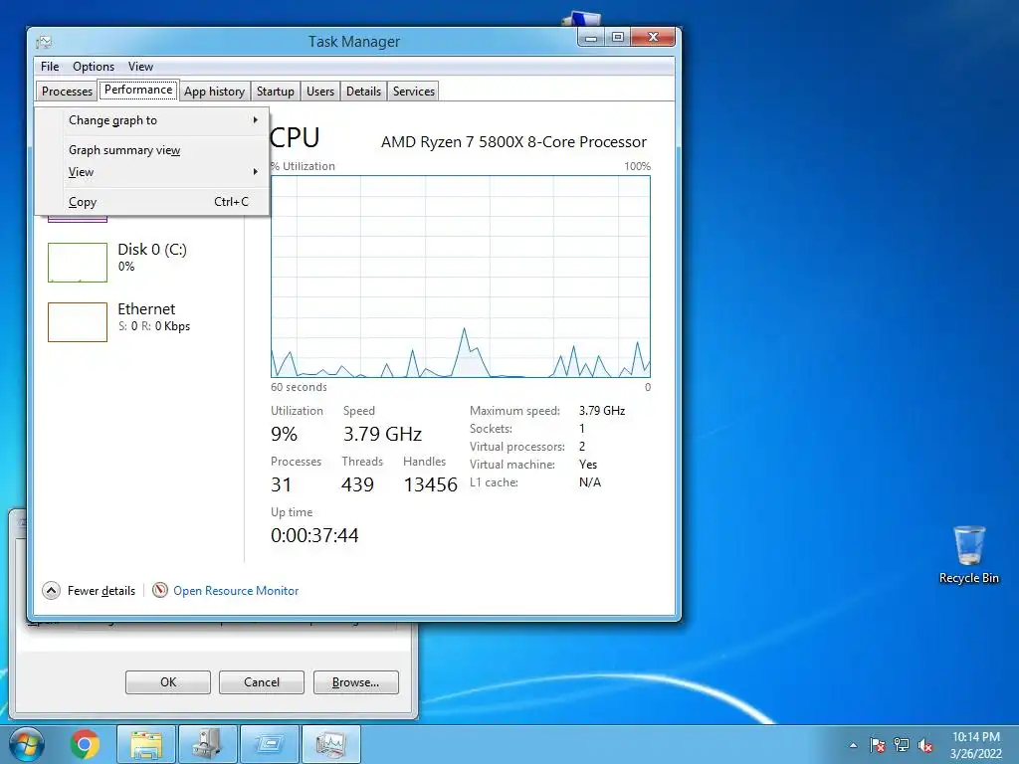Viewport: 1019px width, 764px height.
Task: Go to the Users tab
Action: 320,91
